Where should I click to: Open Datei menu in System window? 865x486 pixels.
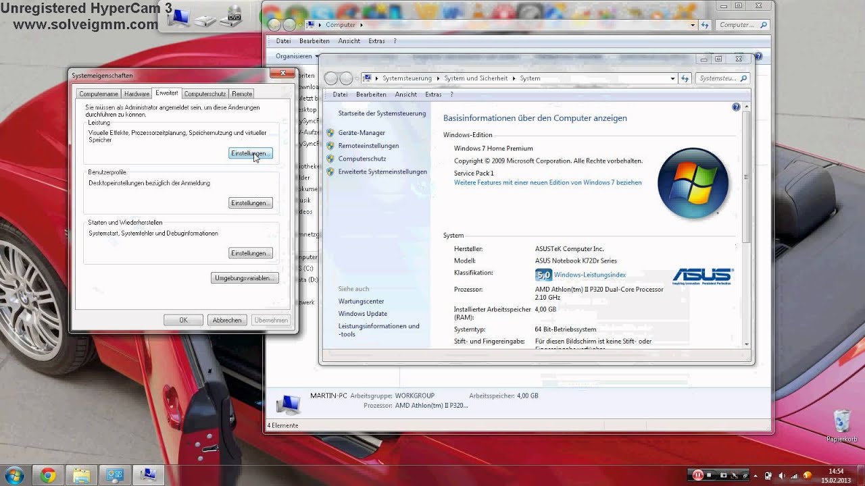340,94
